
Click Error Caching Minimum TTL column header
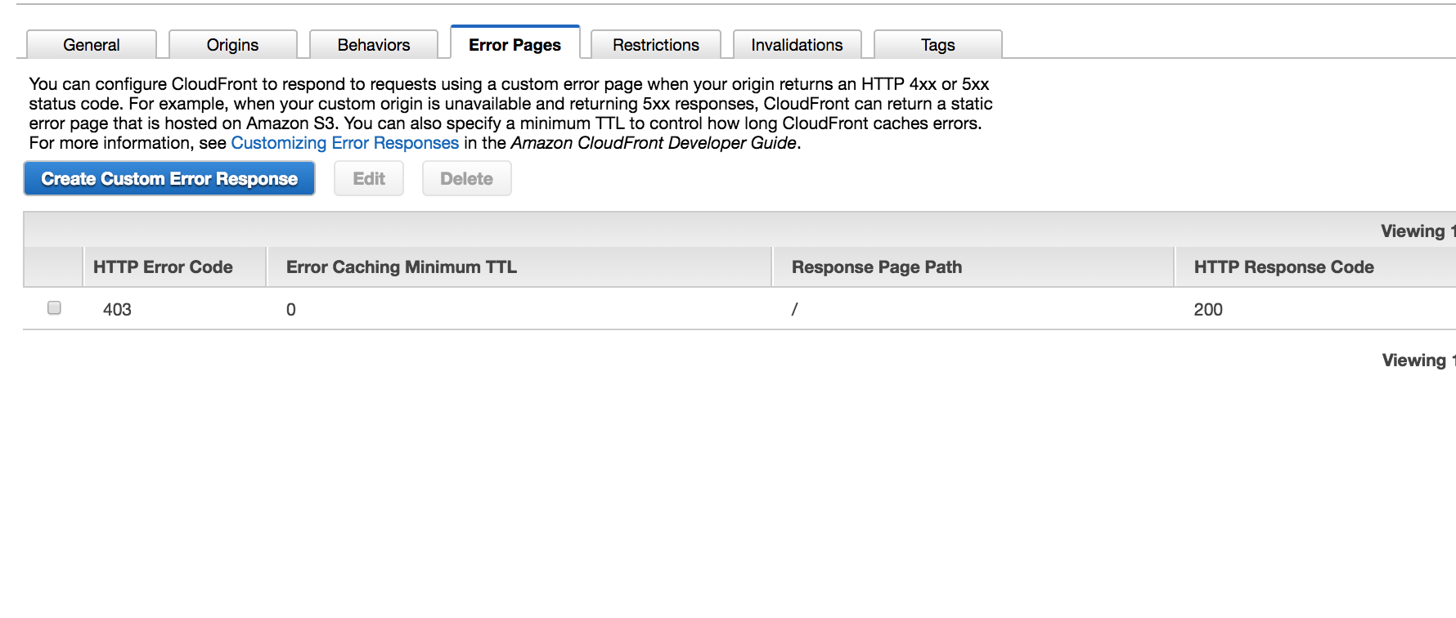click(x=402, y=267)
